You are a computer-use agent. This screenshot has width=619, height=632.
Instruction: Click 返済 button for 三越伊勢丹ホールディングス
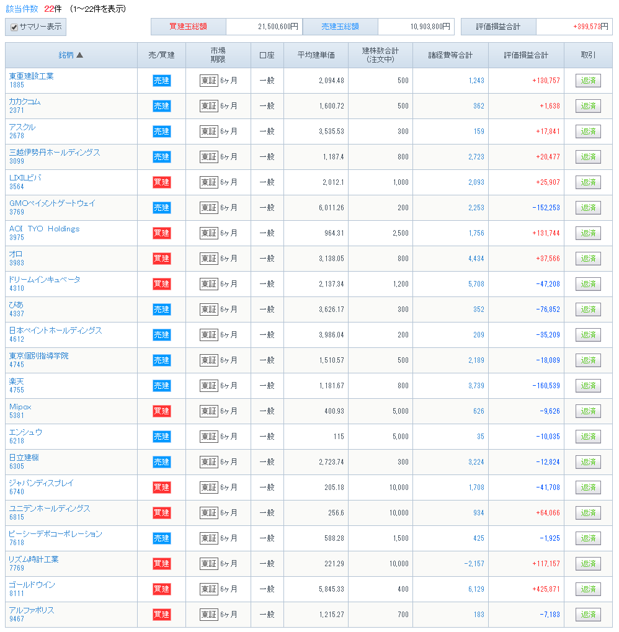click(x=588, y=157)
